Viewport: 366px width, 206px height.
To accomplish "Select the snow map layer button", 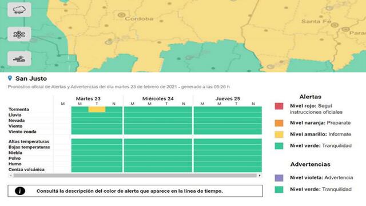I will (x=19, y=34).
